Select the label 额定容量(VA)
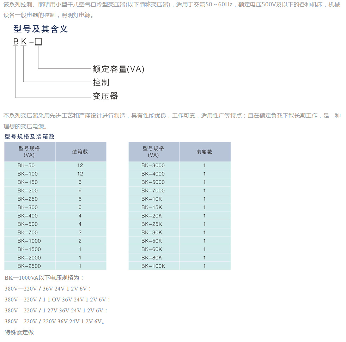This screenshot has width=346, height=342. [x=118, y=69]
